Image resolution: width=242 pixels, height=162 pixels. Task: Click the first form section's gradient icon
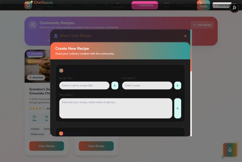(61, 71)
